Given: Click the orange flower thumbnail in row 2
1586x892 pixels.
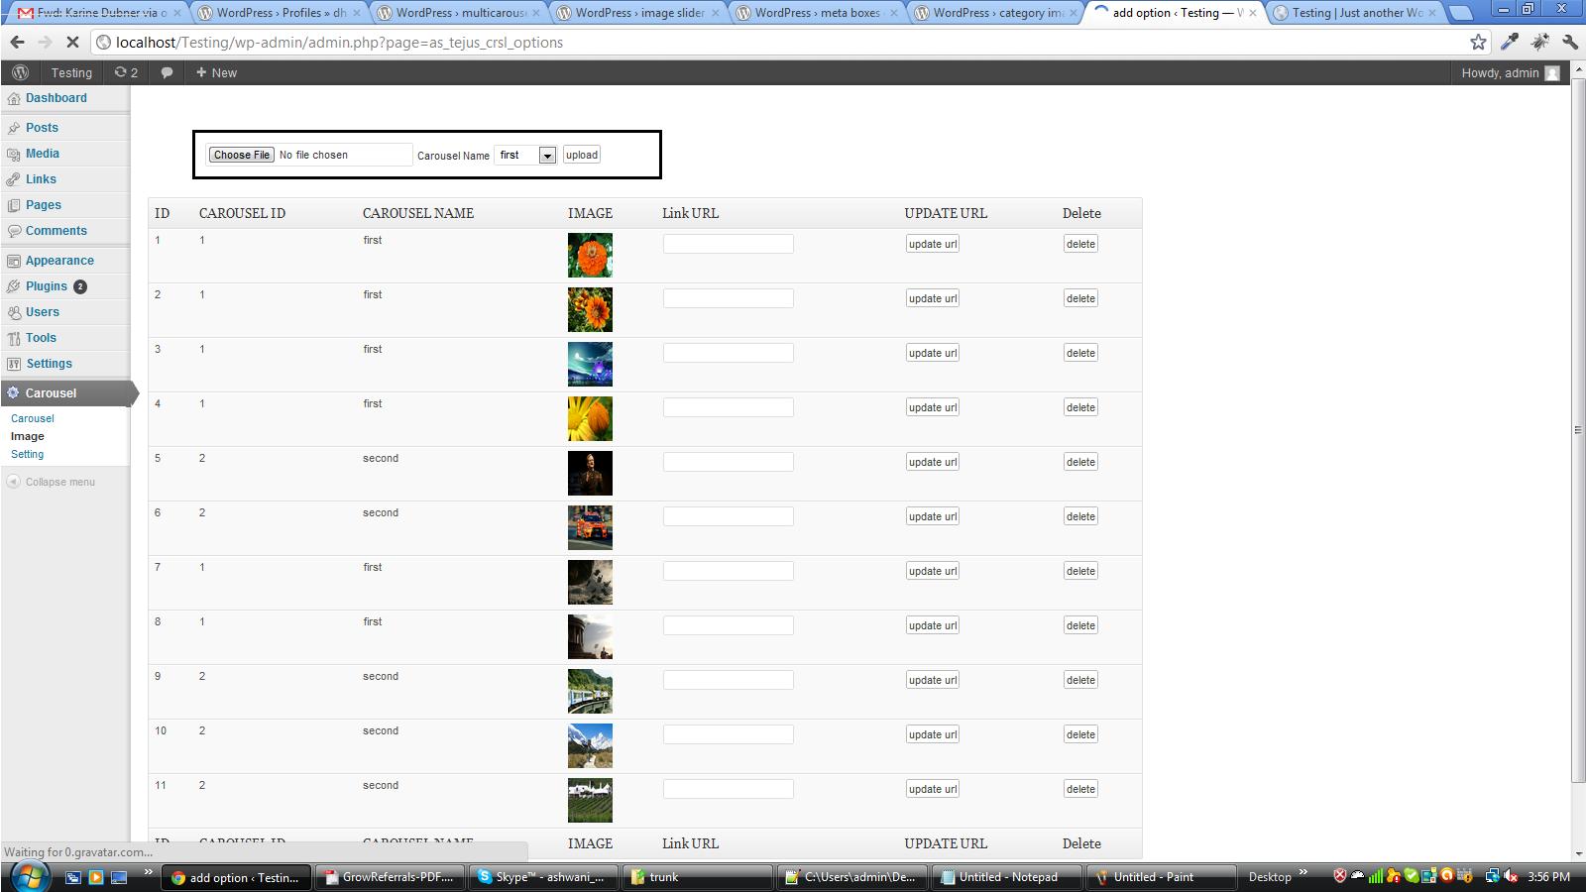Looking at the screenshot, I should pyautogui.click(x=590, y=309).
